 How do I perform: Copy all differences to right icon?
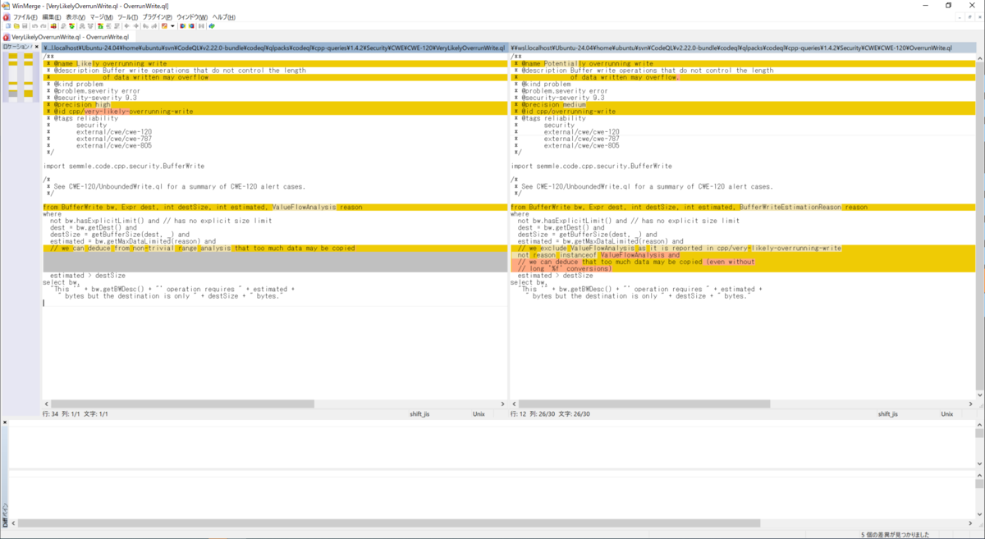coord(182,25)
